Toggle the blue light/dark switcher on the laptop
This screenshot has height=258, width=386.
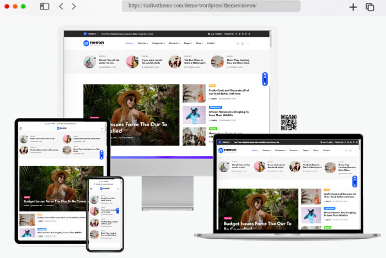(x=355, y=181)
